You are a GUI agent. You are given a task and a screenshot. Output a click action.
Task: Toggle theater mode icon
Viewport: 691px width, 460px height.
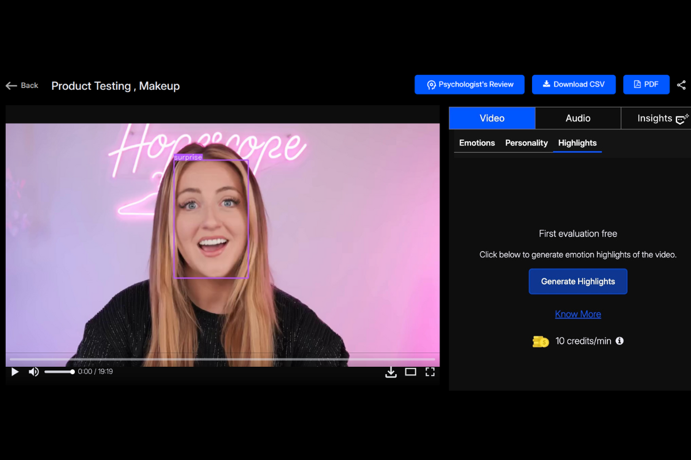[x=411, y=372]
